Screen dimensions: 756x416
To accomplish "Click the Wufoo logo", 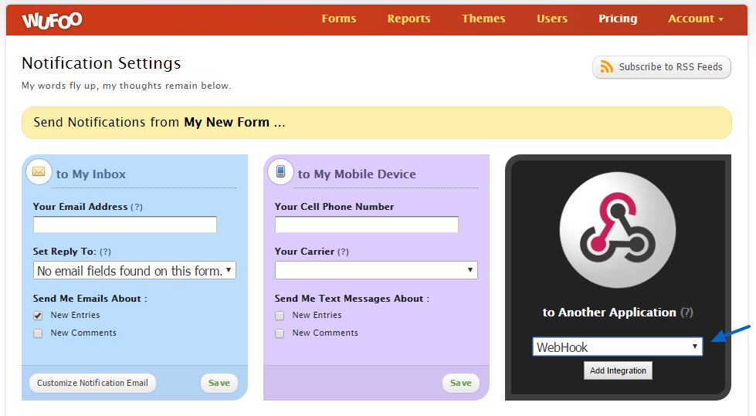I will (x=52, y=20).
